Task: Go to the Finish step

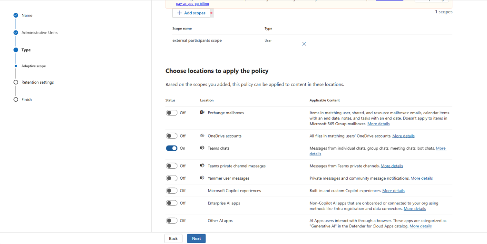Action: click(27, 100)
